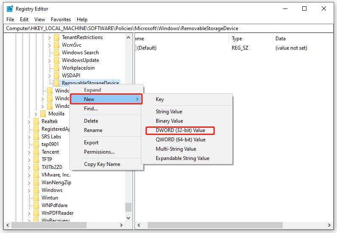Expand the SRS Labs key
This screenshot has width=337, height=233.
point(29,137)
